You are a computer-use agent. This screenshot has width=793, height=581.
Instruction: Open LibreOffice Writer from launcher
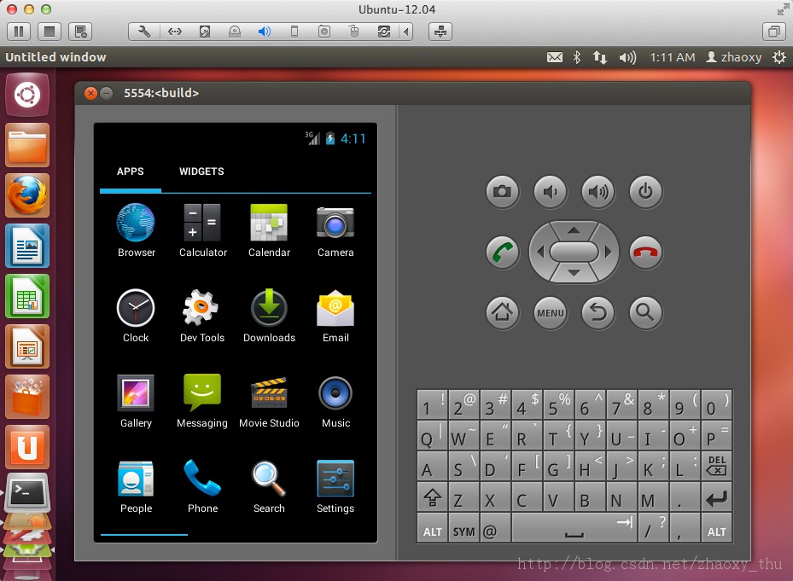(27, 246)
